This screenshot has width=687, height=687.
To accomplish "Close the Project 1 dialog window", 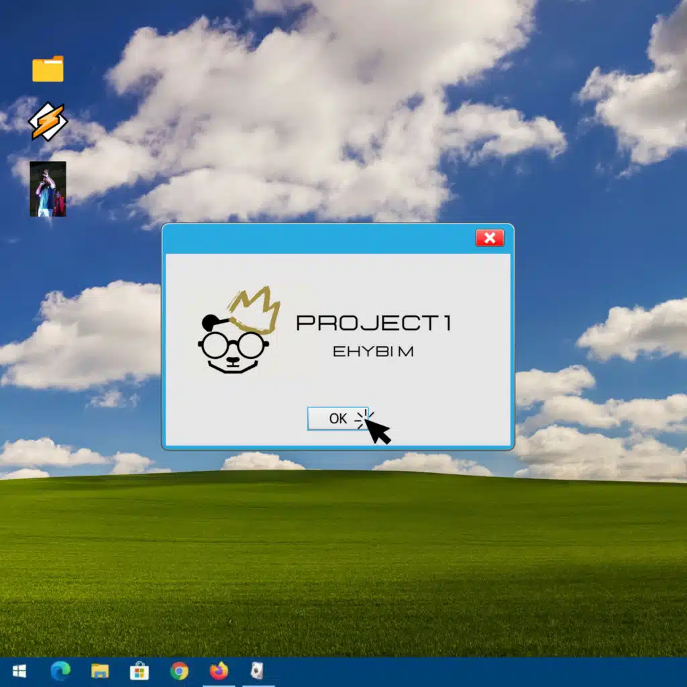I will (x=490, y=238).
